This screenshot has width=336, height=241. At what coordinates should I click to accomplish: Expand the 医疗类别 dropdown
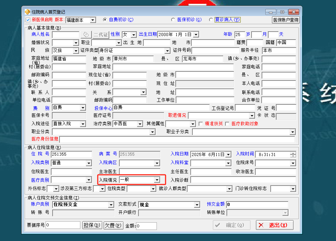click(x=89, y=180)
